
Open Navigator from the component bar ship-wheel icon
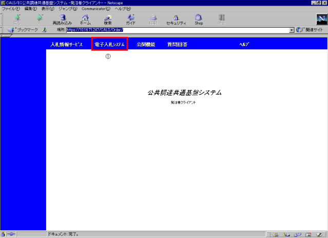click(276, 234)
